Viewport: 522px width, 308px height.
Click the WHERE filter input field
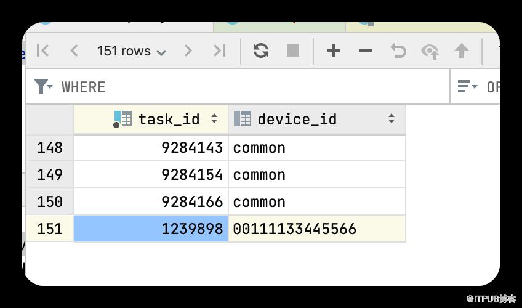[x=253, y=87]
